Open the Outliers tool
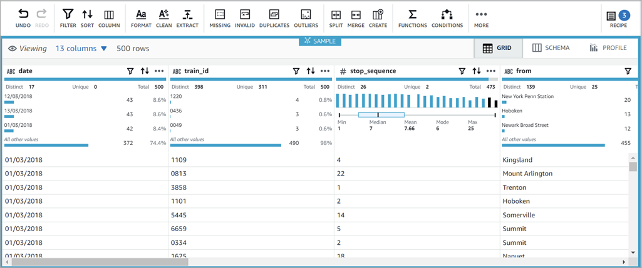The height and width of the screenshot is (268, 642). click(306, 14)
